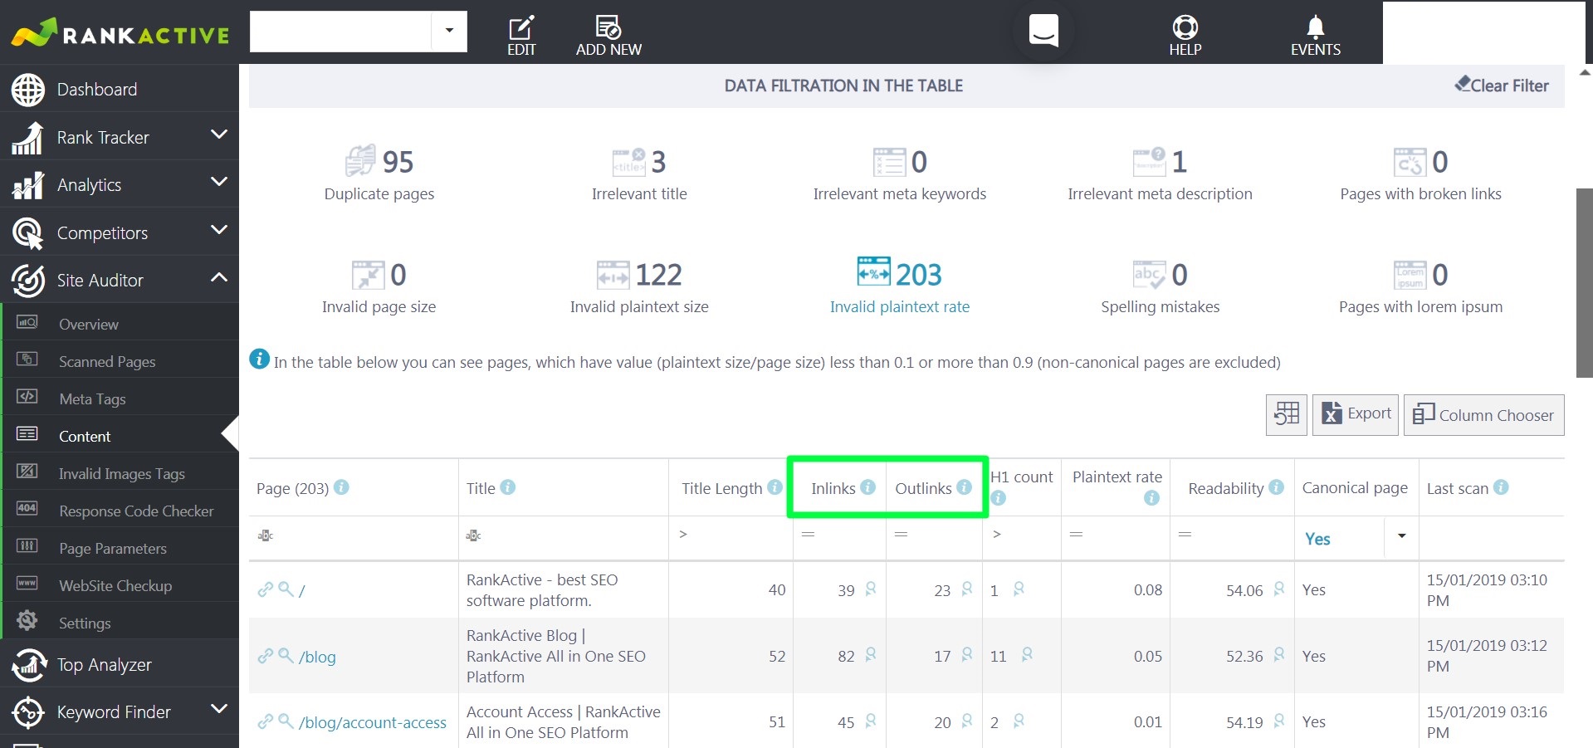Click the Export button
Image resolution: width=1593 pixels, height=748 pixels.
1356,414
